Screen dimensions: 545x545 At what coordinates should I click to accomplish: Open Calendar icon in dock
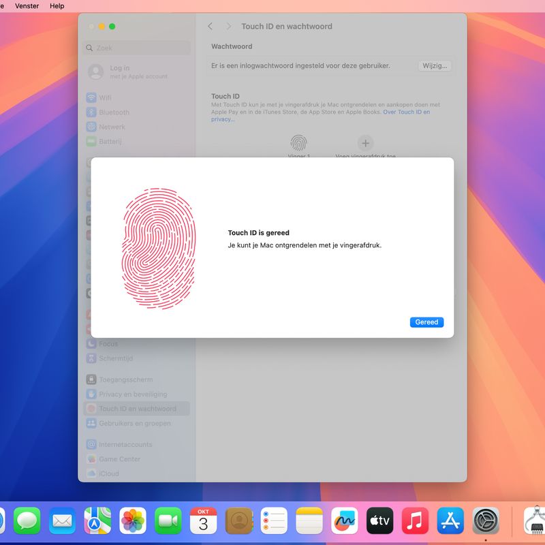[x=203, y=521]
